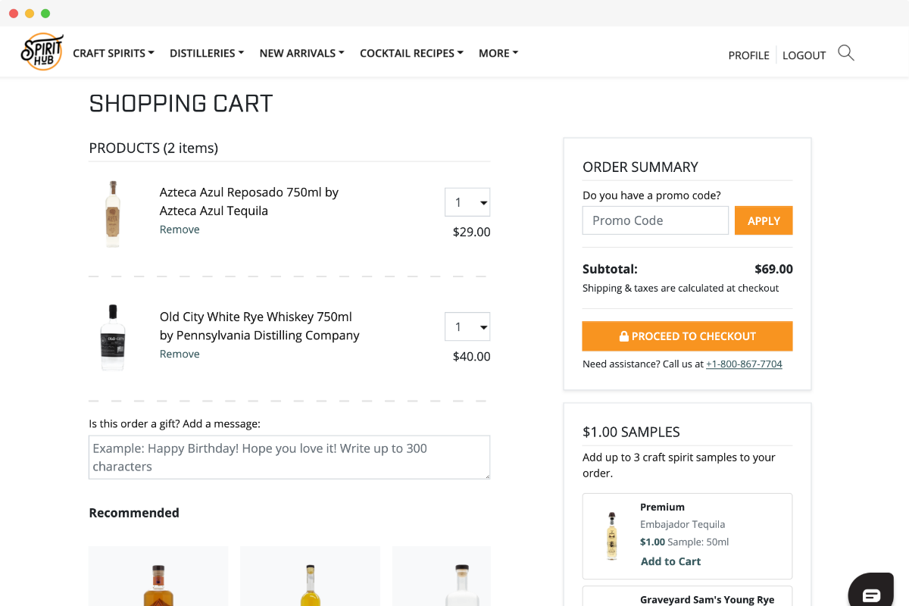909x606 pixels.
Task: Click the "ORDER SUMMARY" heading
Action: coord(640,167)
